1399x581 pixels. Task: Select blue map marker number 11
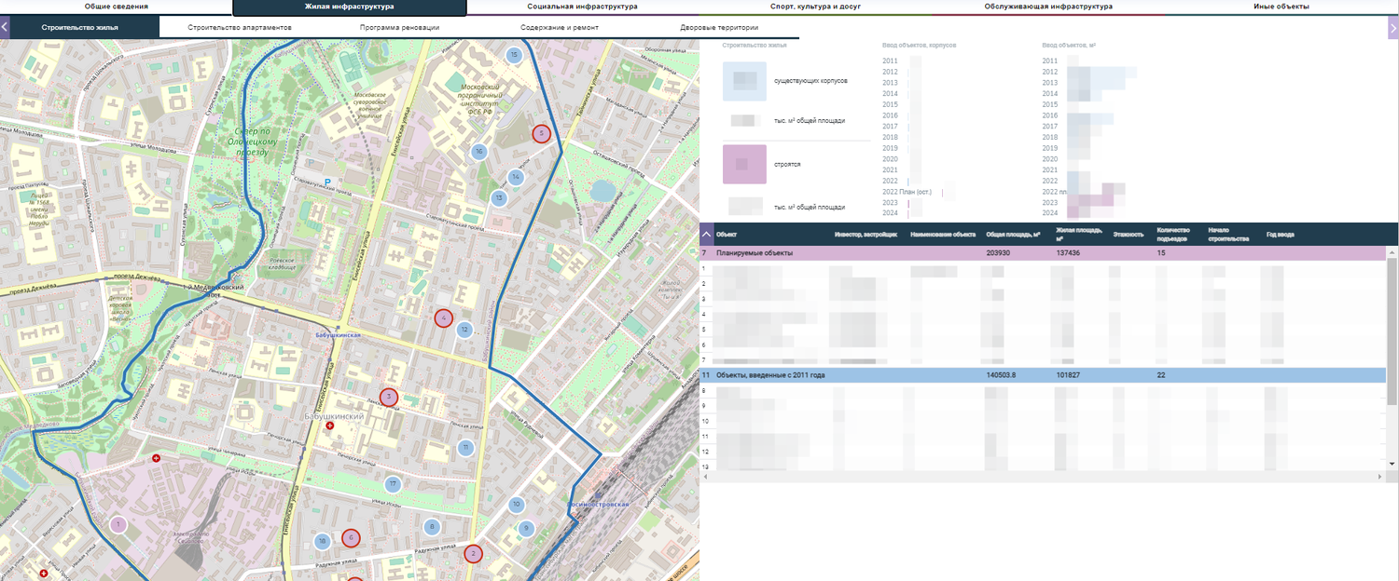tap(465, 448)
